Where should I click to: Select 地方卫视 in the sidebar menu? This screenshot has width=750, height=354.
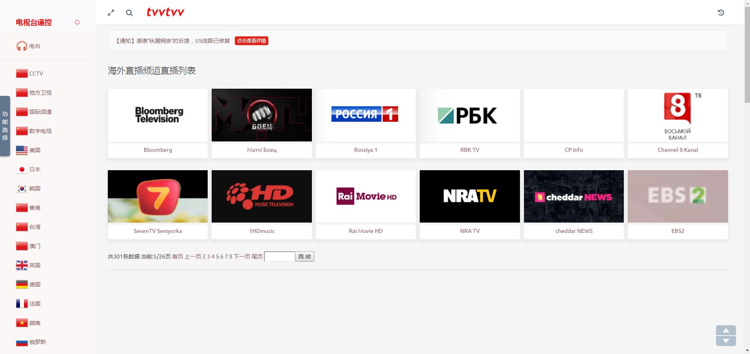coord(40,93)
